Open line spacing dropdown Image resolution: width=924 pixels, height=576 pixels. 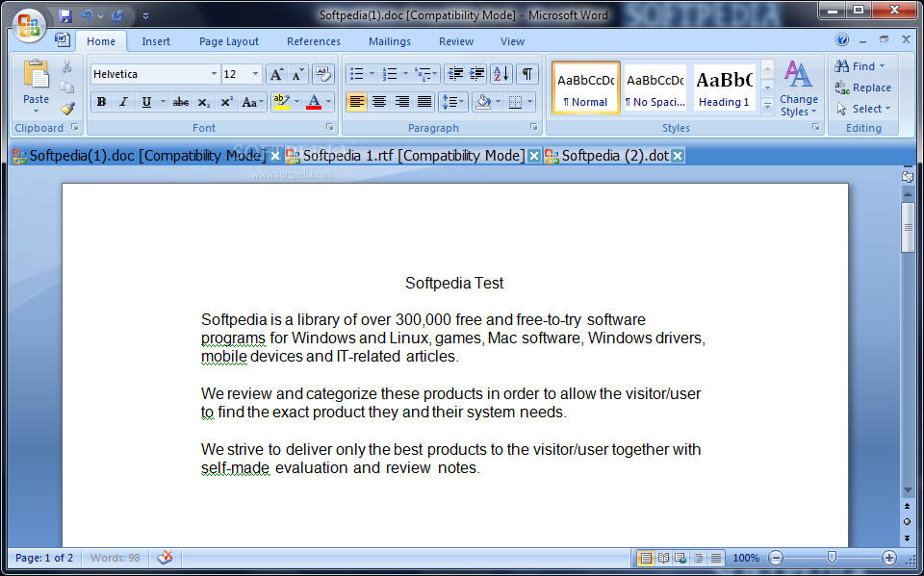(x=452, y=102)
